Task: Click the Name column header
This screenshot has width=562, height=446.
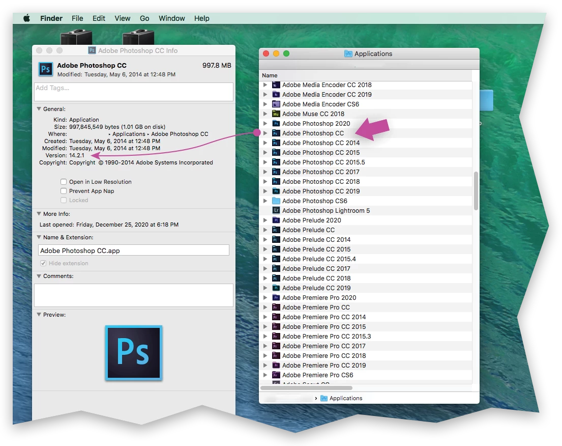Action: click(270, 75)
